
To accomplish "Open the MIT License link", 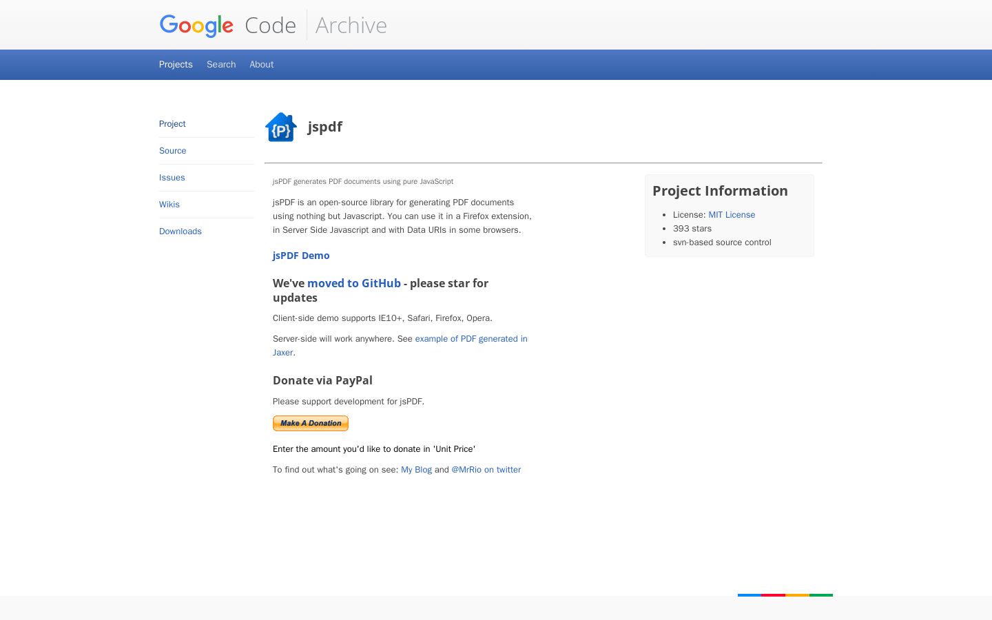I will click(x=732, y=215).
